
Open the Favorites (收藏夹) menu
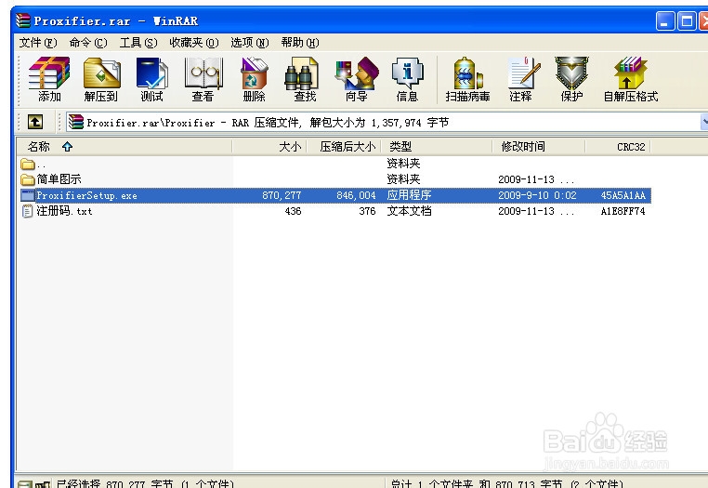194,43
